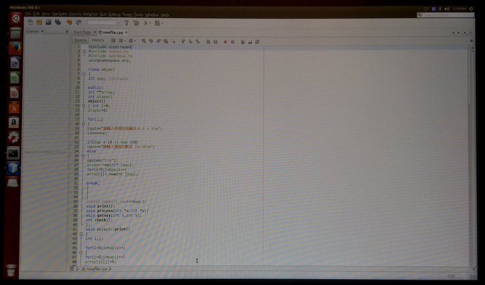Close the Start Page tab
This screenshot has width=485, height=285.
(x=95, y=32)
